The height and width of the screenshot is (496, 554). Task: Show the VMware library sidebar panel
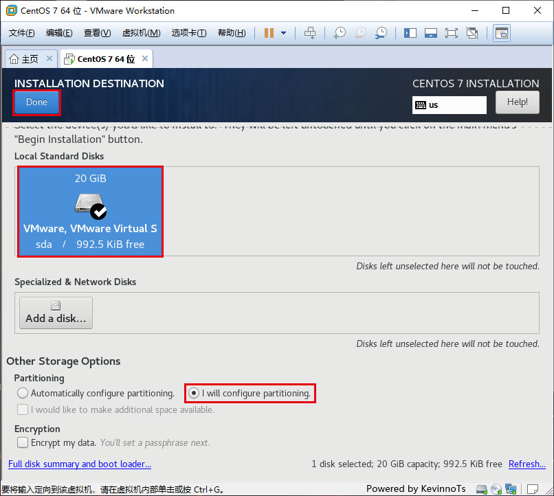click(410, 33)
